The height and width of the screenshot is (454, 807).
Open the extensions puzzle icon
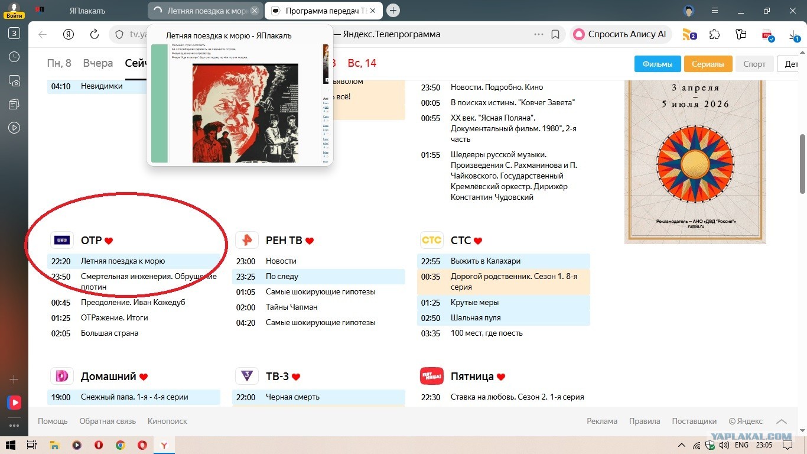pyautogui.click(x=715, y=34)
